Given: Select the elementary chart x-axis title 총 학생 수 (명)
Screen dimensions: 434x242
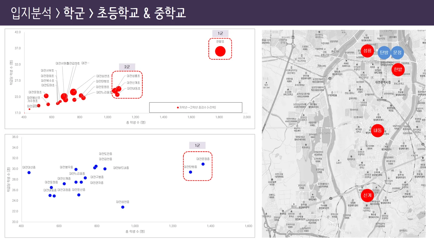Looking at the screenshot, I should (x=136, y=122).
